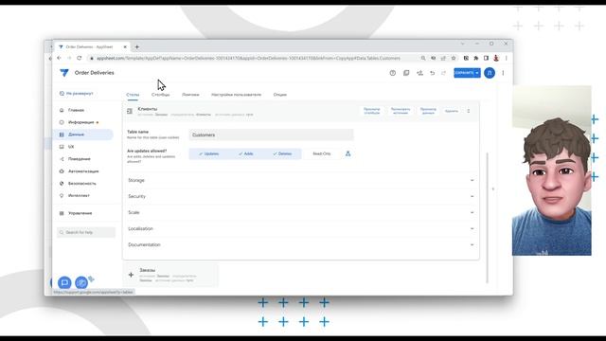
Task: Click the share app add-user icon
Action: [419, 73]
